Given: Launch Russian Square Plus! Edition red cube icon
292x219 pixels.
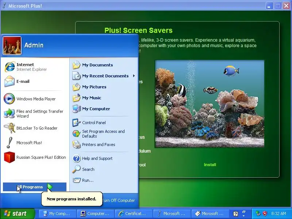Looking at the screenshot, I should tap(9, 157).
